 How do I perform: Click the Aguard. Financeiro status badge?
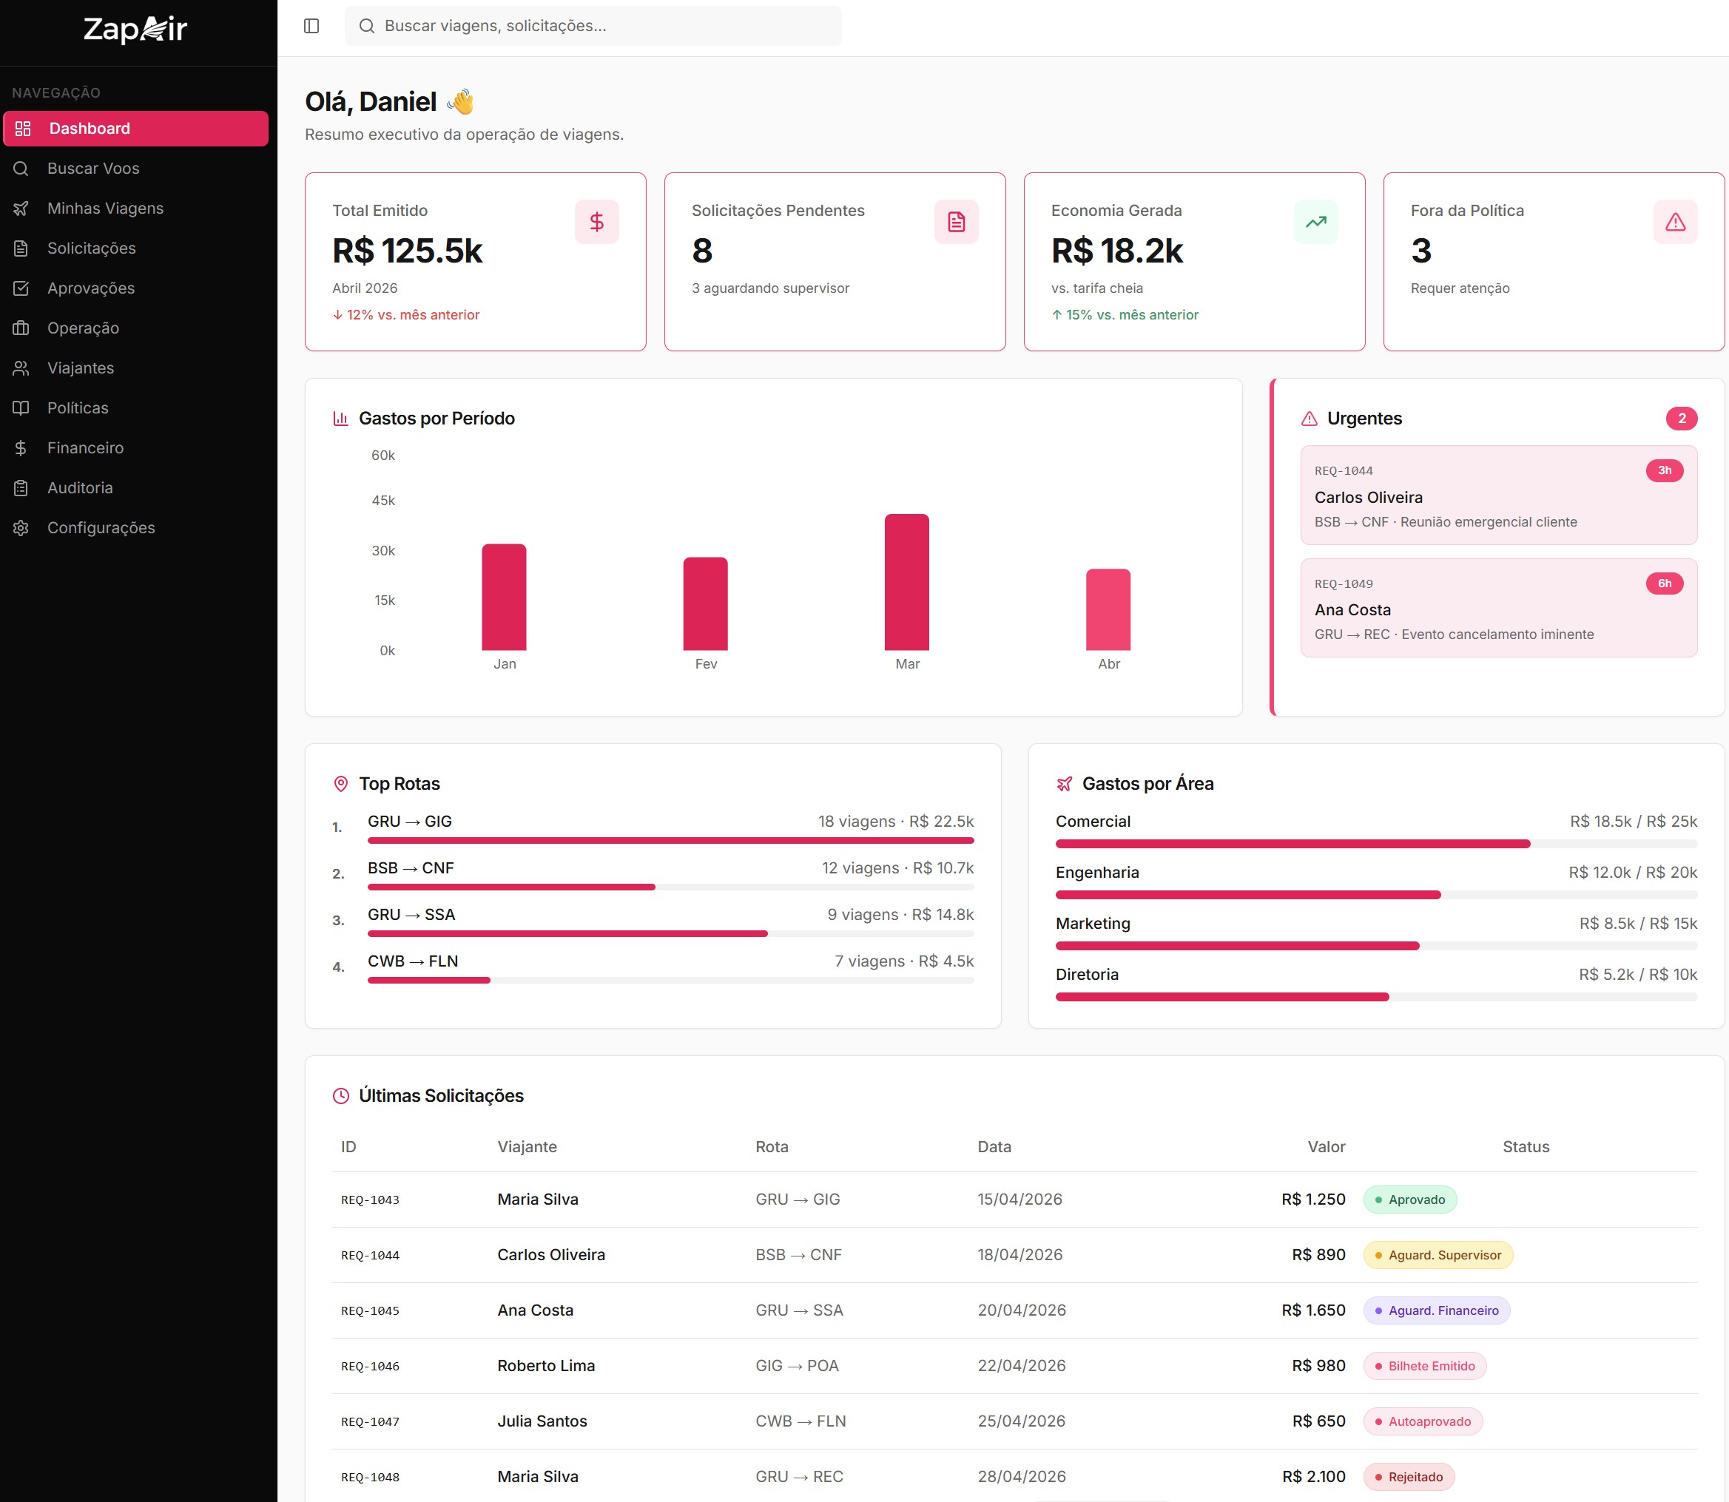(1436, 1310)
